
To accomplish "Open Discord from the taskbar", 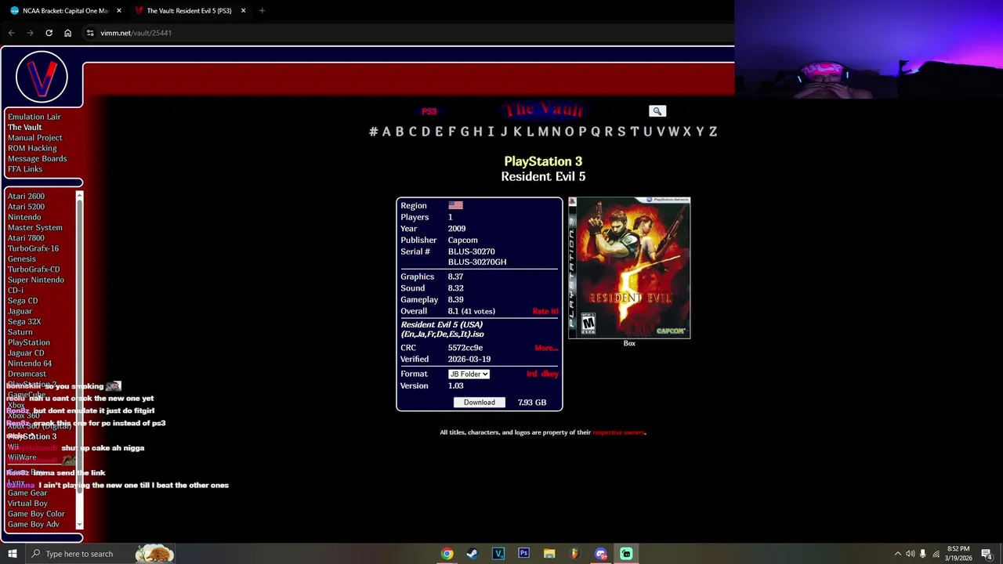I will pyautogui.click(x=601, y=554).
